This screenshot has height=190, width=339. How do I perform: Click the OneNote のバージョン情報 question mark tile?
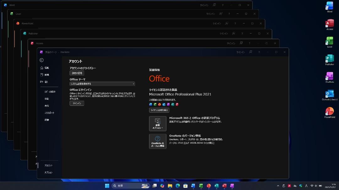[158, 141]
